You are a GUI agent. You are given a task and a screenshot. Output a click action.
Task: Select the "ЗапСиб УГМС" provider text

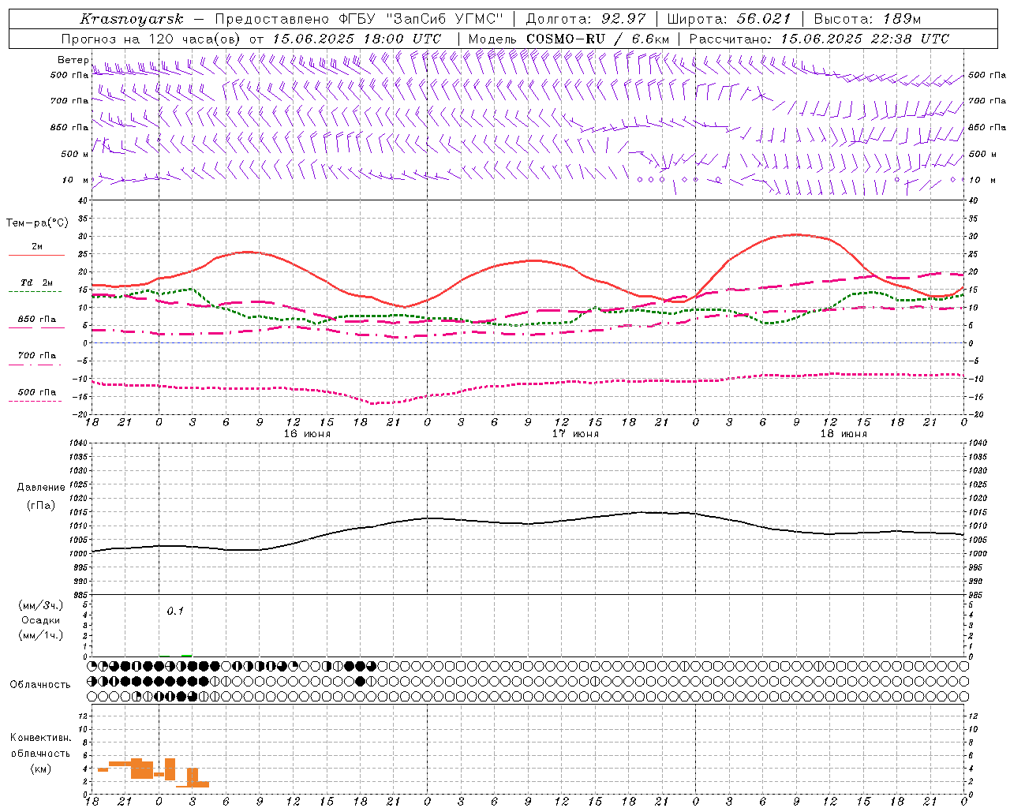[x=443, y=19]
